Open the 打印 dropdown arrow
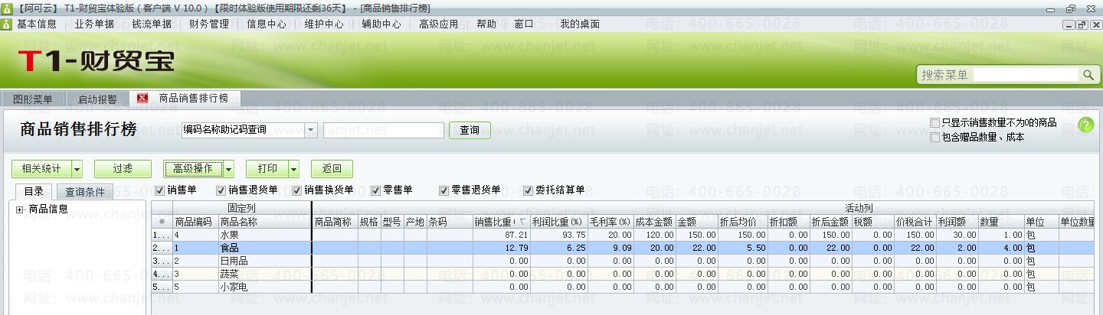 294,169
